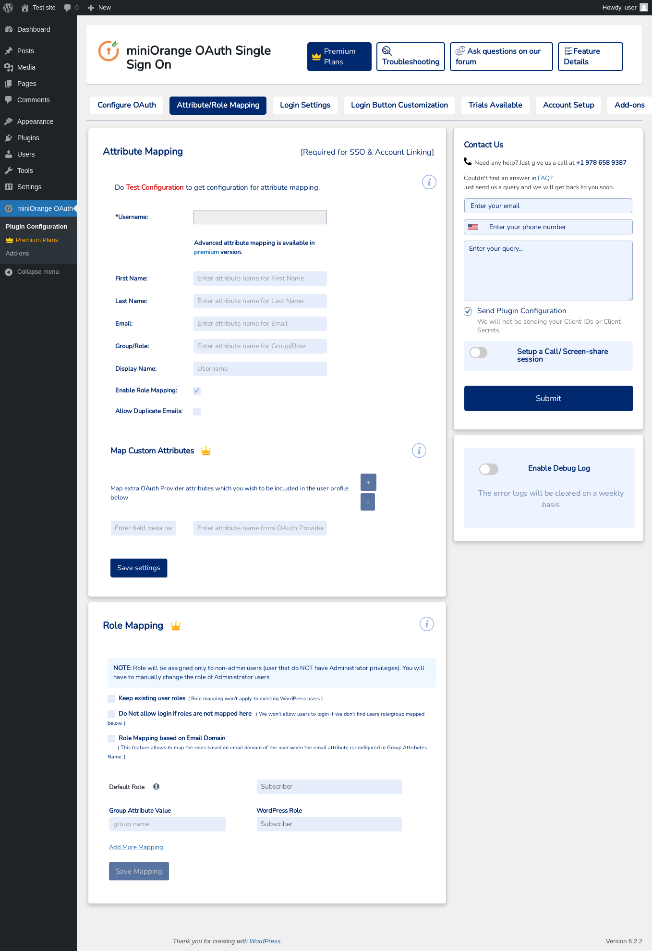
Task: Click Save settings button
Action: (x=139, y=568)
